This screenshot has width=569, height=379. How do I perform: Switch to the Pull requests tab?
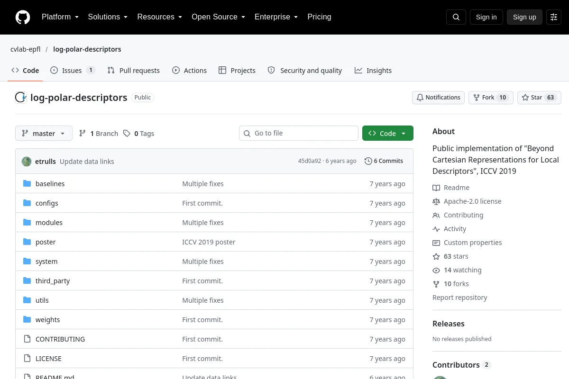134,71
